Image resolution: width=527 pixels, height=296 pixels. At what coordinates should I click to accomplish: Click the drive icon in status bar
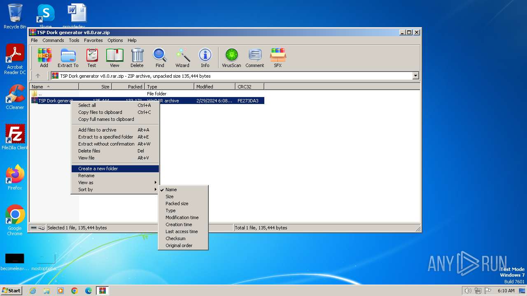point(34,228)
